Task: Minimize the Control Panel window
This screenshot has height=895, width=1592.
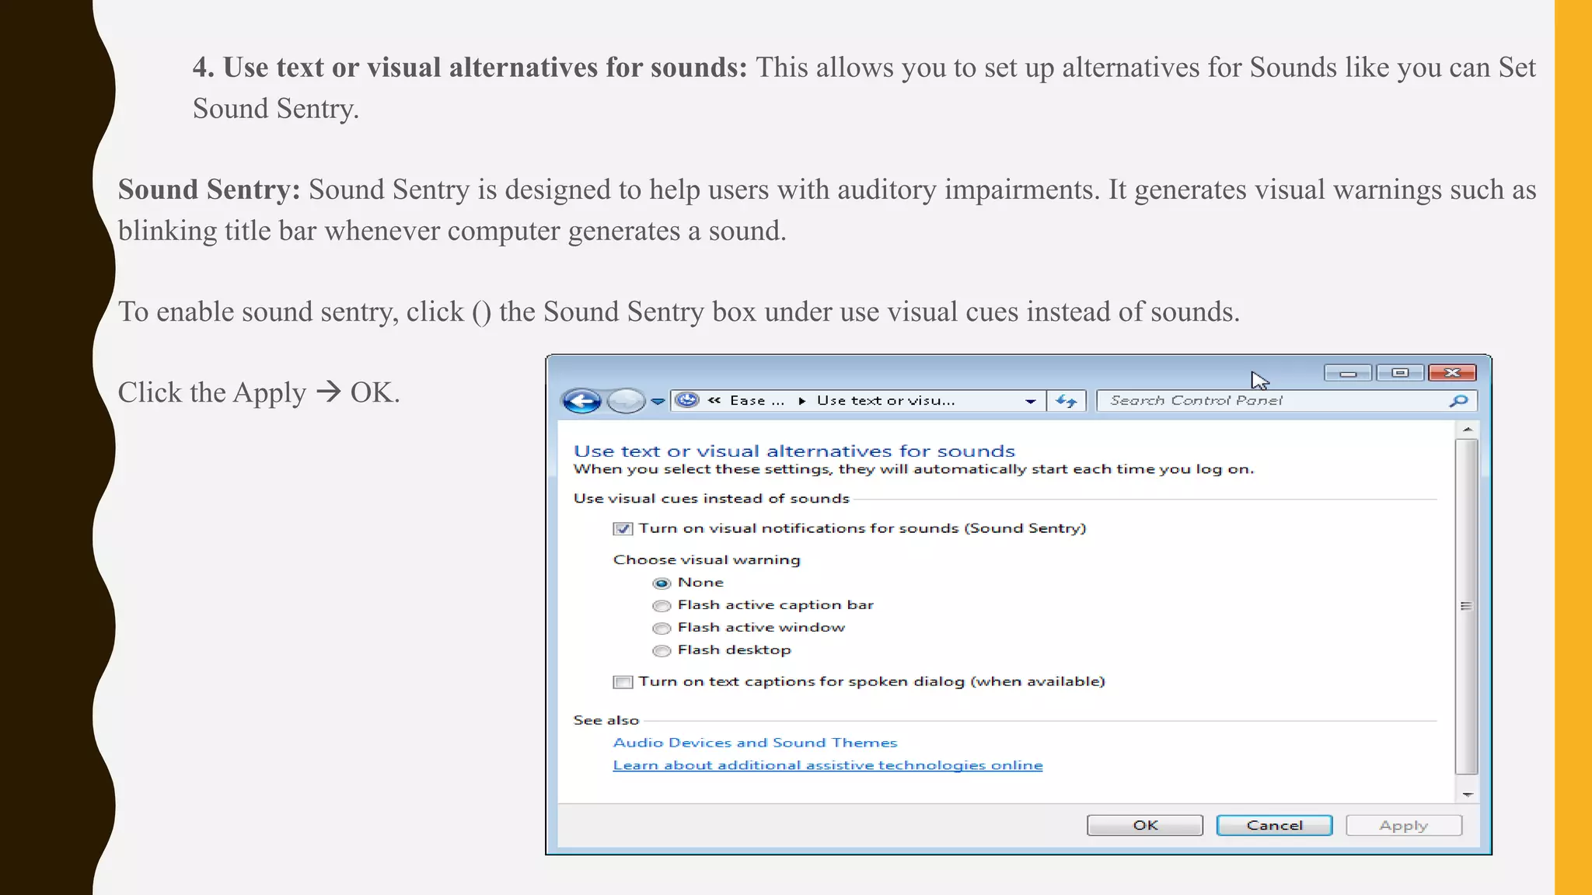Action: [1348, 374]
